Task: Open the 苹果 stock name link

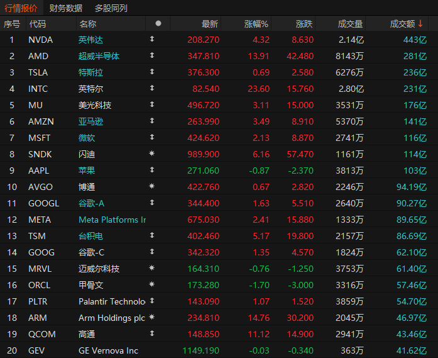Action: coord(87,171)
